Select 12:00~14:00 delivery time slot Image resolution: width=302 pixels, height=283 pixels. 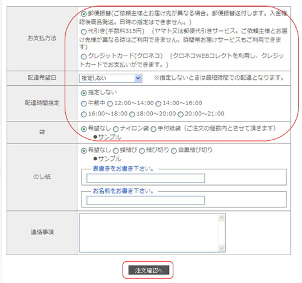110,104
